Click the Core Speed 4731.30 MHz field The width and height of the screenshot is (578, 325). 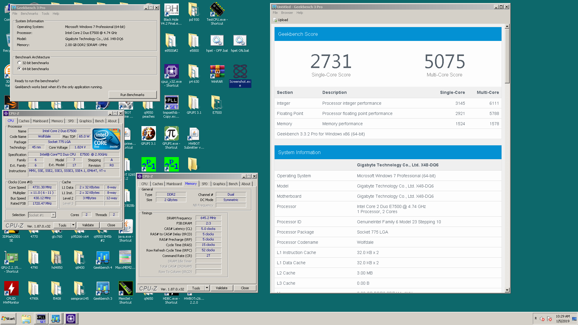pyautogui.click(x=42, y=187)
